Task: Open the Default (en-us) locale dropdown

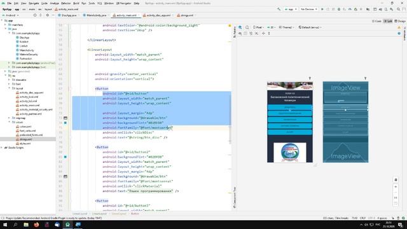Action: pyautogui.click(x=310, y=27)
